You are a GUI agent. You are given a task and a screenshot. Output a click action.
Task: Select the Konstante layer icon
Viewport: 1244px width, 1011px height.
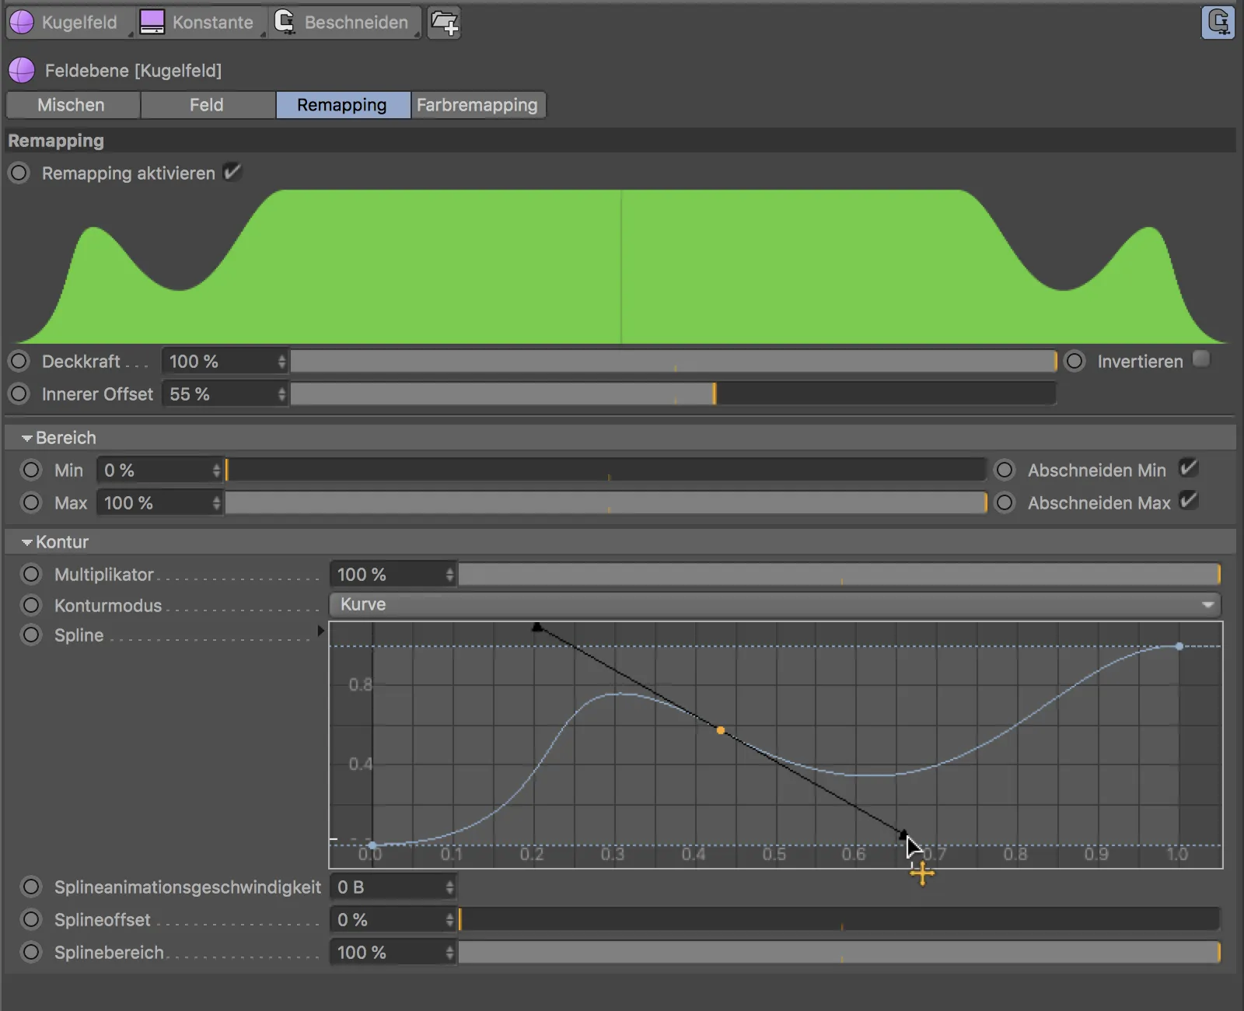tap(152, 22)
